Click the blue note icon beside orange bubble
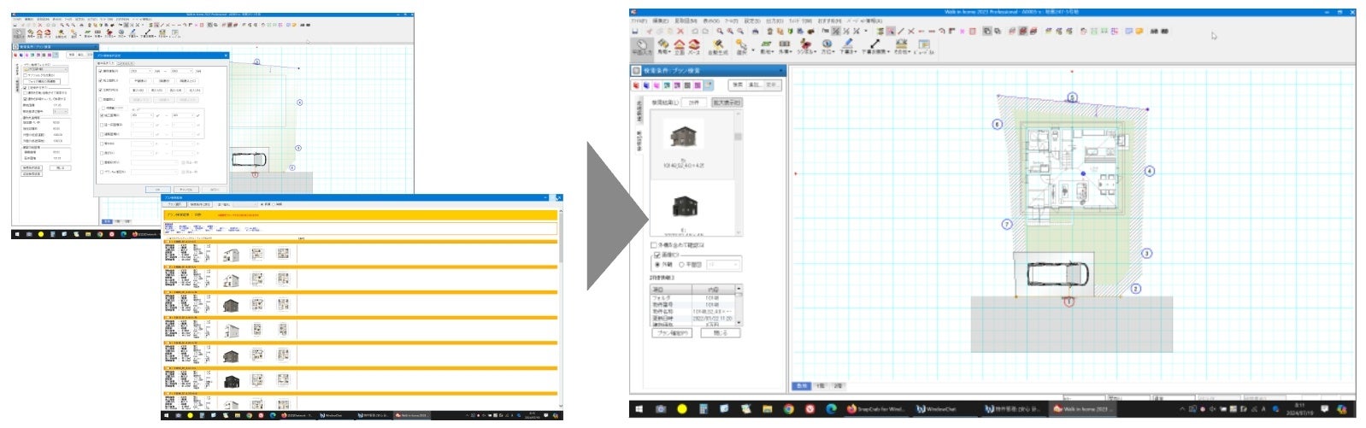Viewport: 1366px width, 428px height. pos(1128,31)
